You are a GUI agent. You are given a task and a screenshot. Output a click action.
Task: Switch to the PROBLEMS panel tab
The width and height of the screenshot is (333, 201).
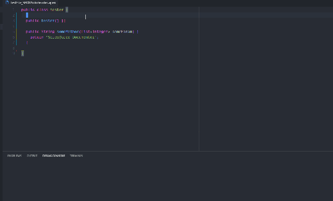pyautogui.click(x=15, y=156)
